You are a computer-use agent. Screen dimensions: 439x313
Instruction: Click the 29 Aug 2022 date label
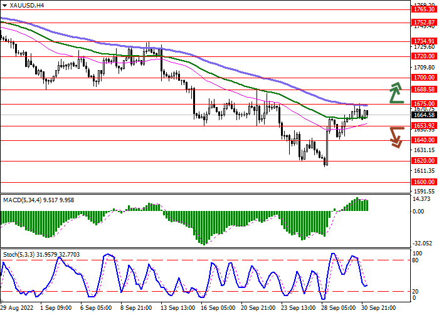[x=18, y=308]
